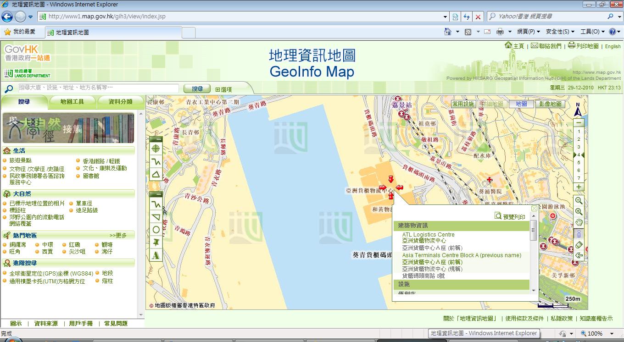Switch to 影像地圖 imagery view

550,104
